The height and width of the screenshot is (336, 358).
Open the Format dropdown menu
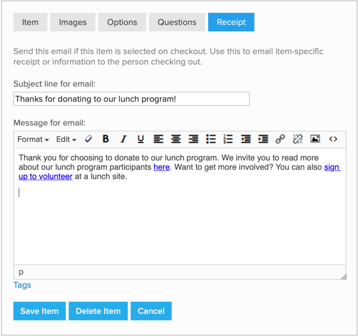click(x=33, y=139)
